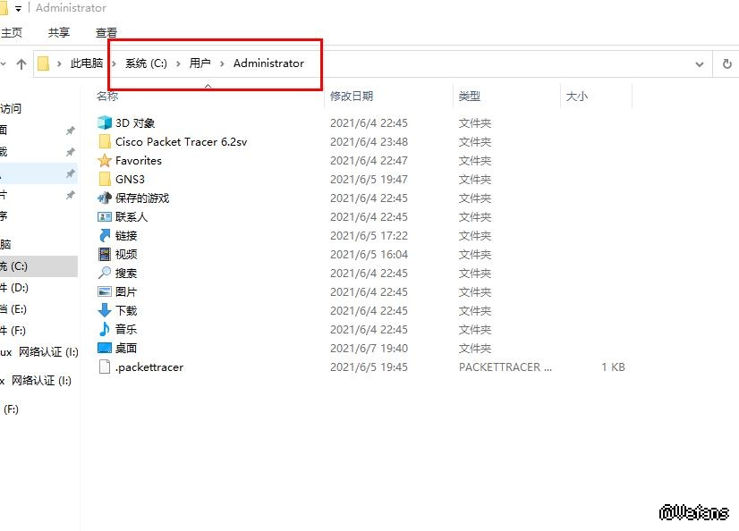Select the 下载 download arrow icon
Screen dimensions: 739x531
pos(105,311)
